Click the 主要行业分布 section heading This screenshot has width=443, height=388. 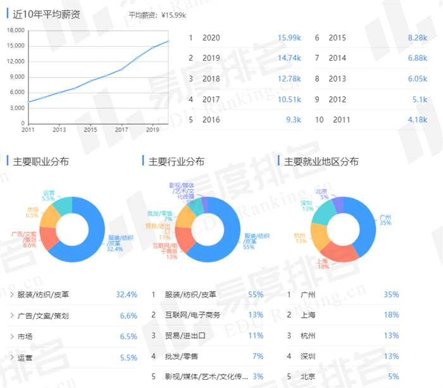tap(176, 161)
